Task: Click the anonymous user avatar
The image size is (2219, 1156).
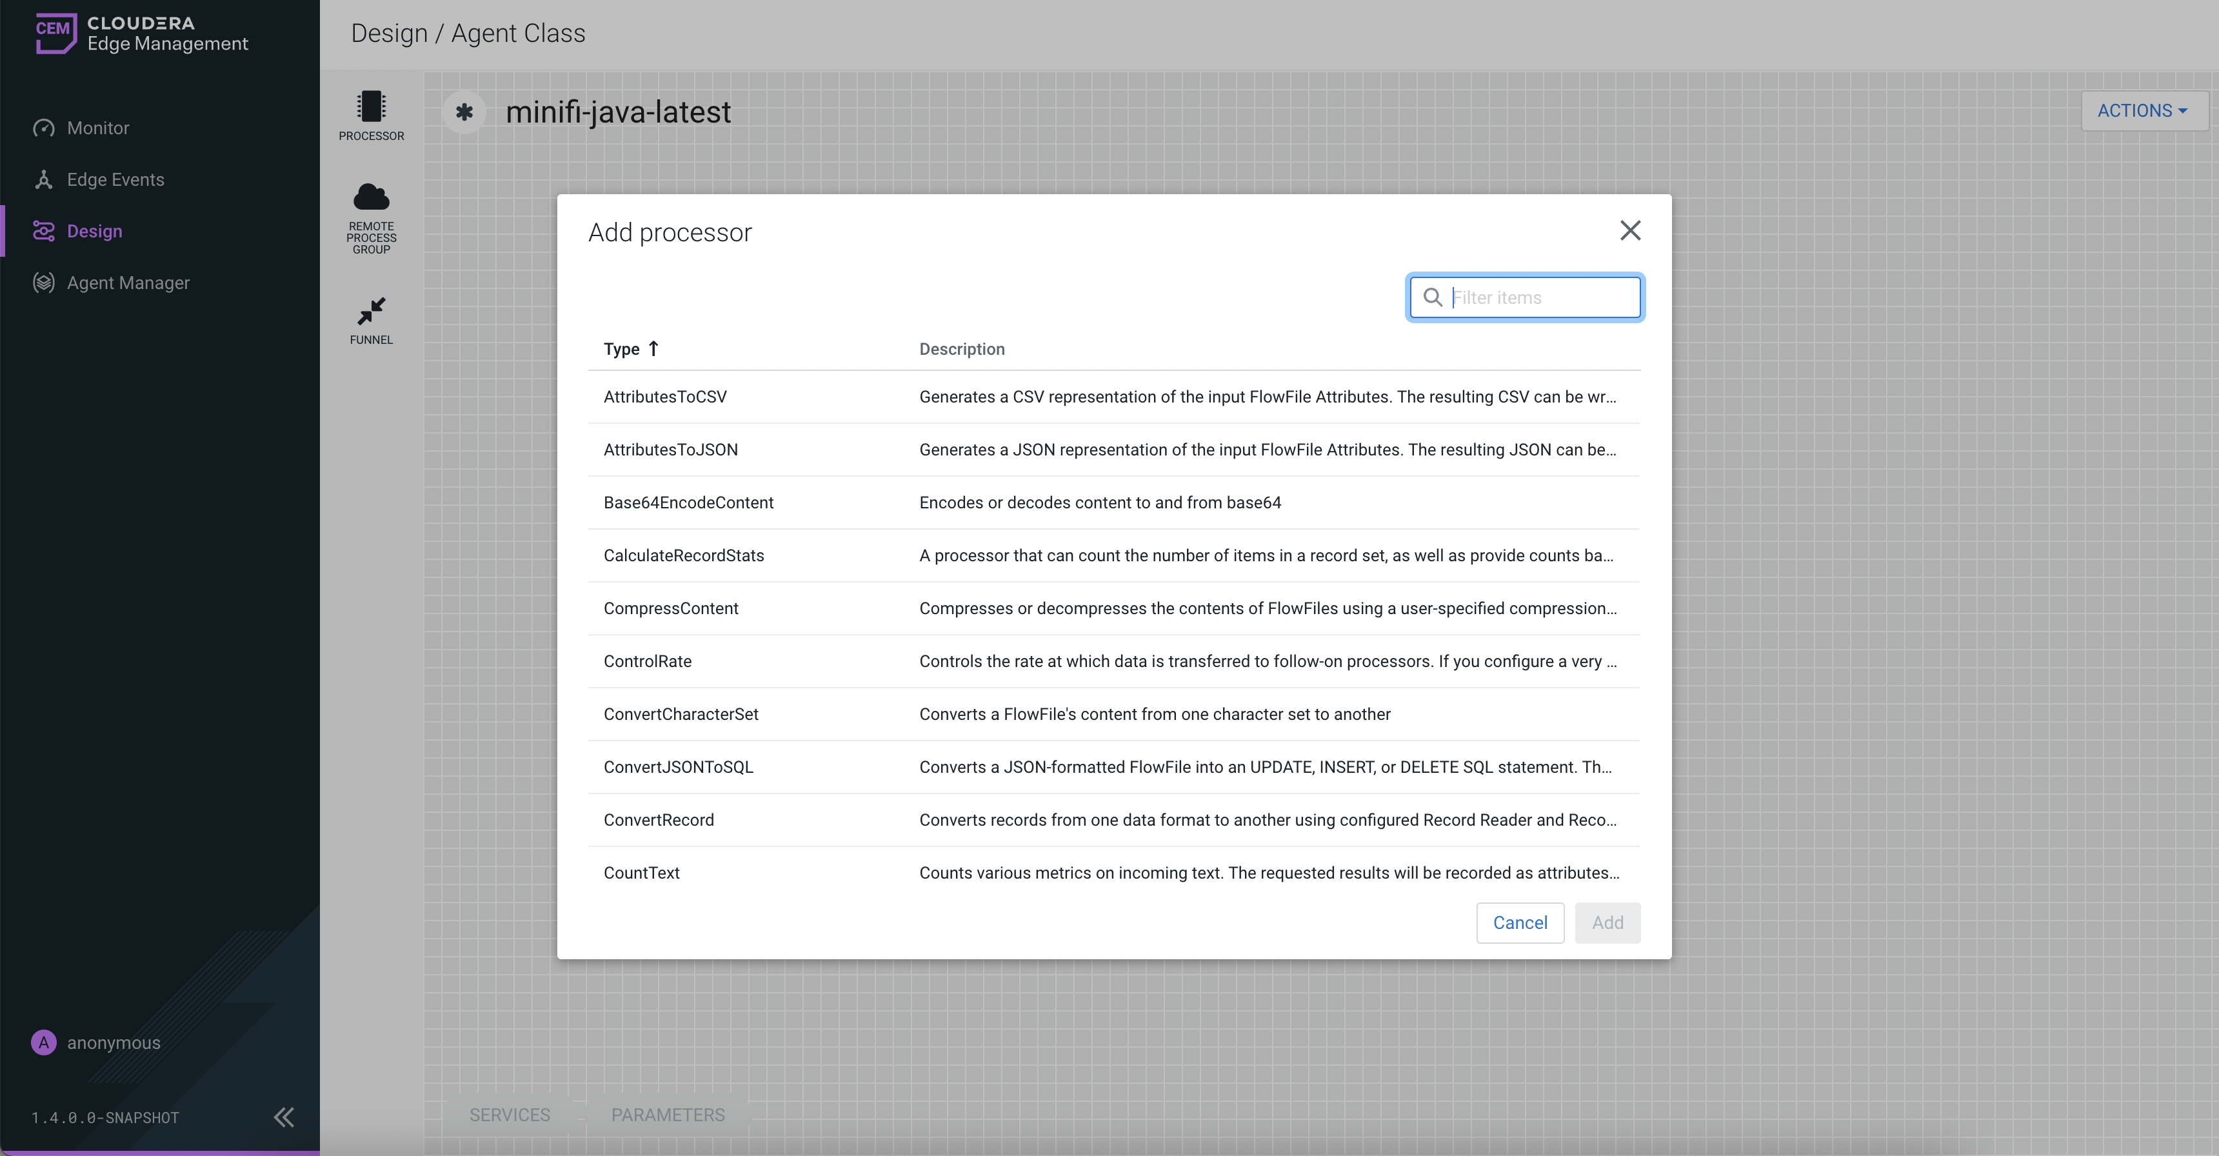Action: [44, 1042]
